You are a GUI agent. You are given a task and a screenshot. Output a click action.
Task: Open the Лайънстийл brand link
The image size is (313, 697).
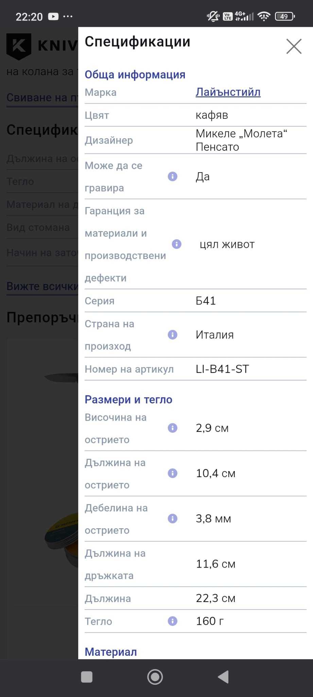coord(228,92)
